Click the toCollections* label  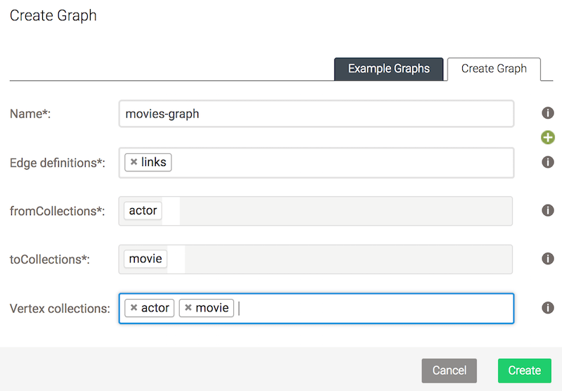click(x=49, y=259)
